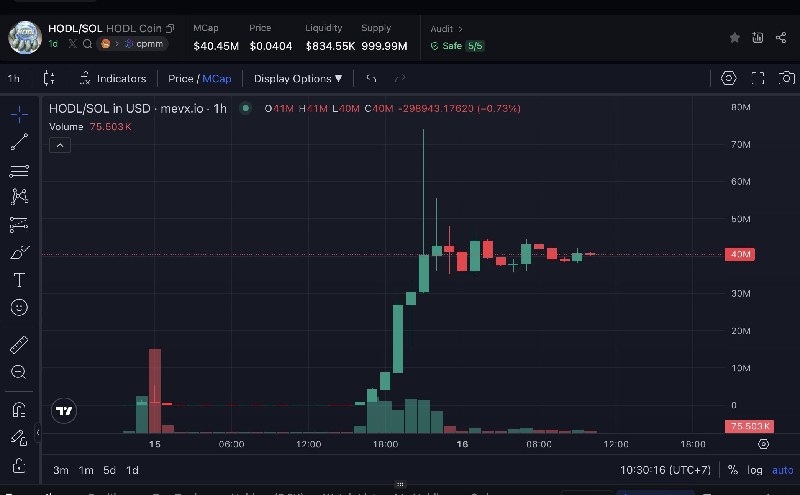Open the Display Options dropdown

point(298,79)
